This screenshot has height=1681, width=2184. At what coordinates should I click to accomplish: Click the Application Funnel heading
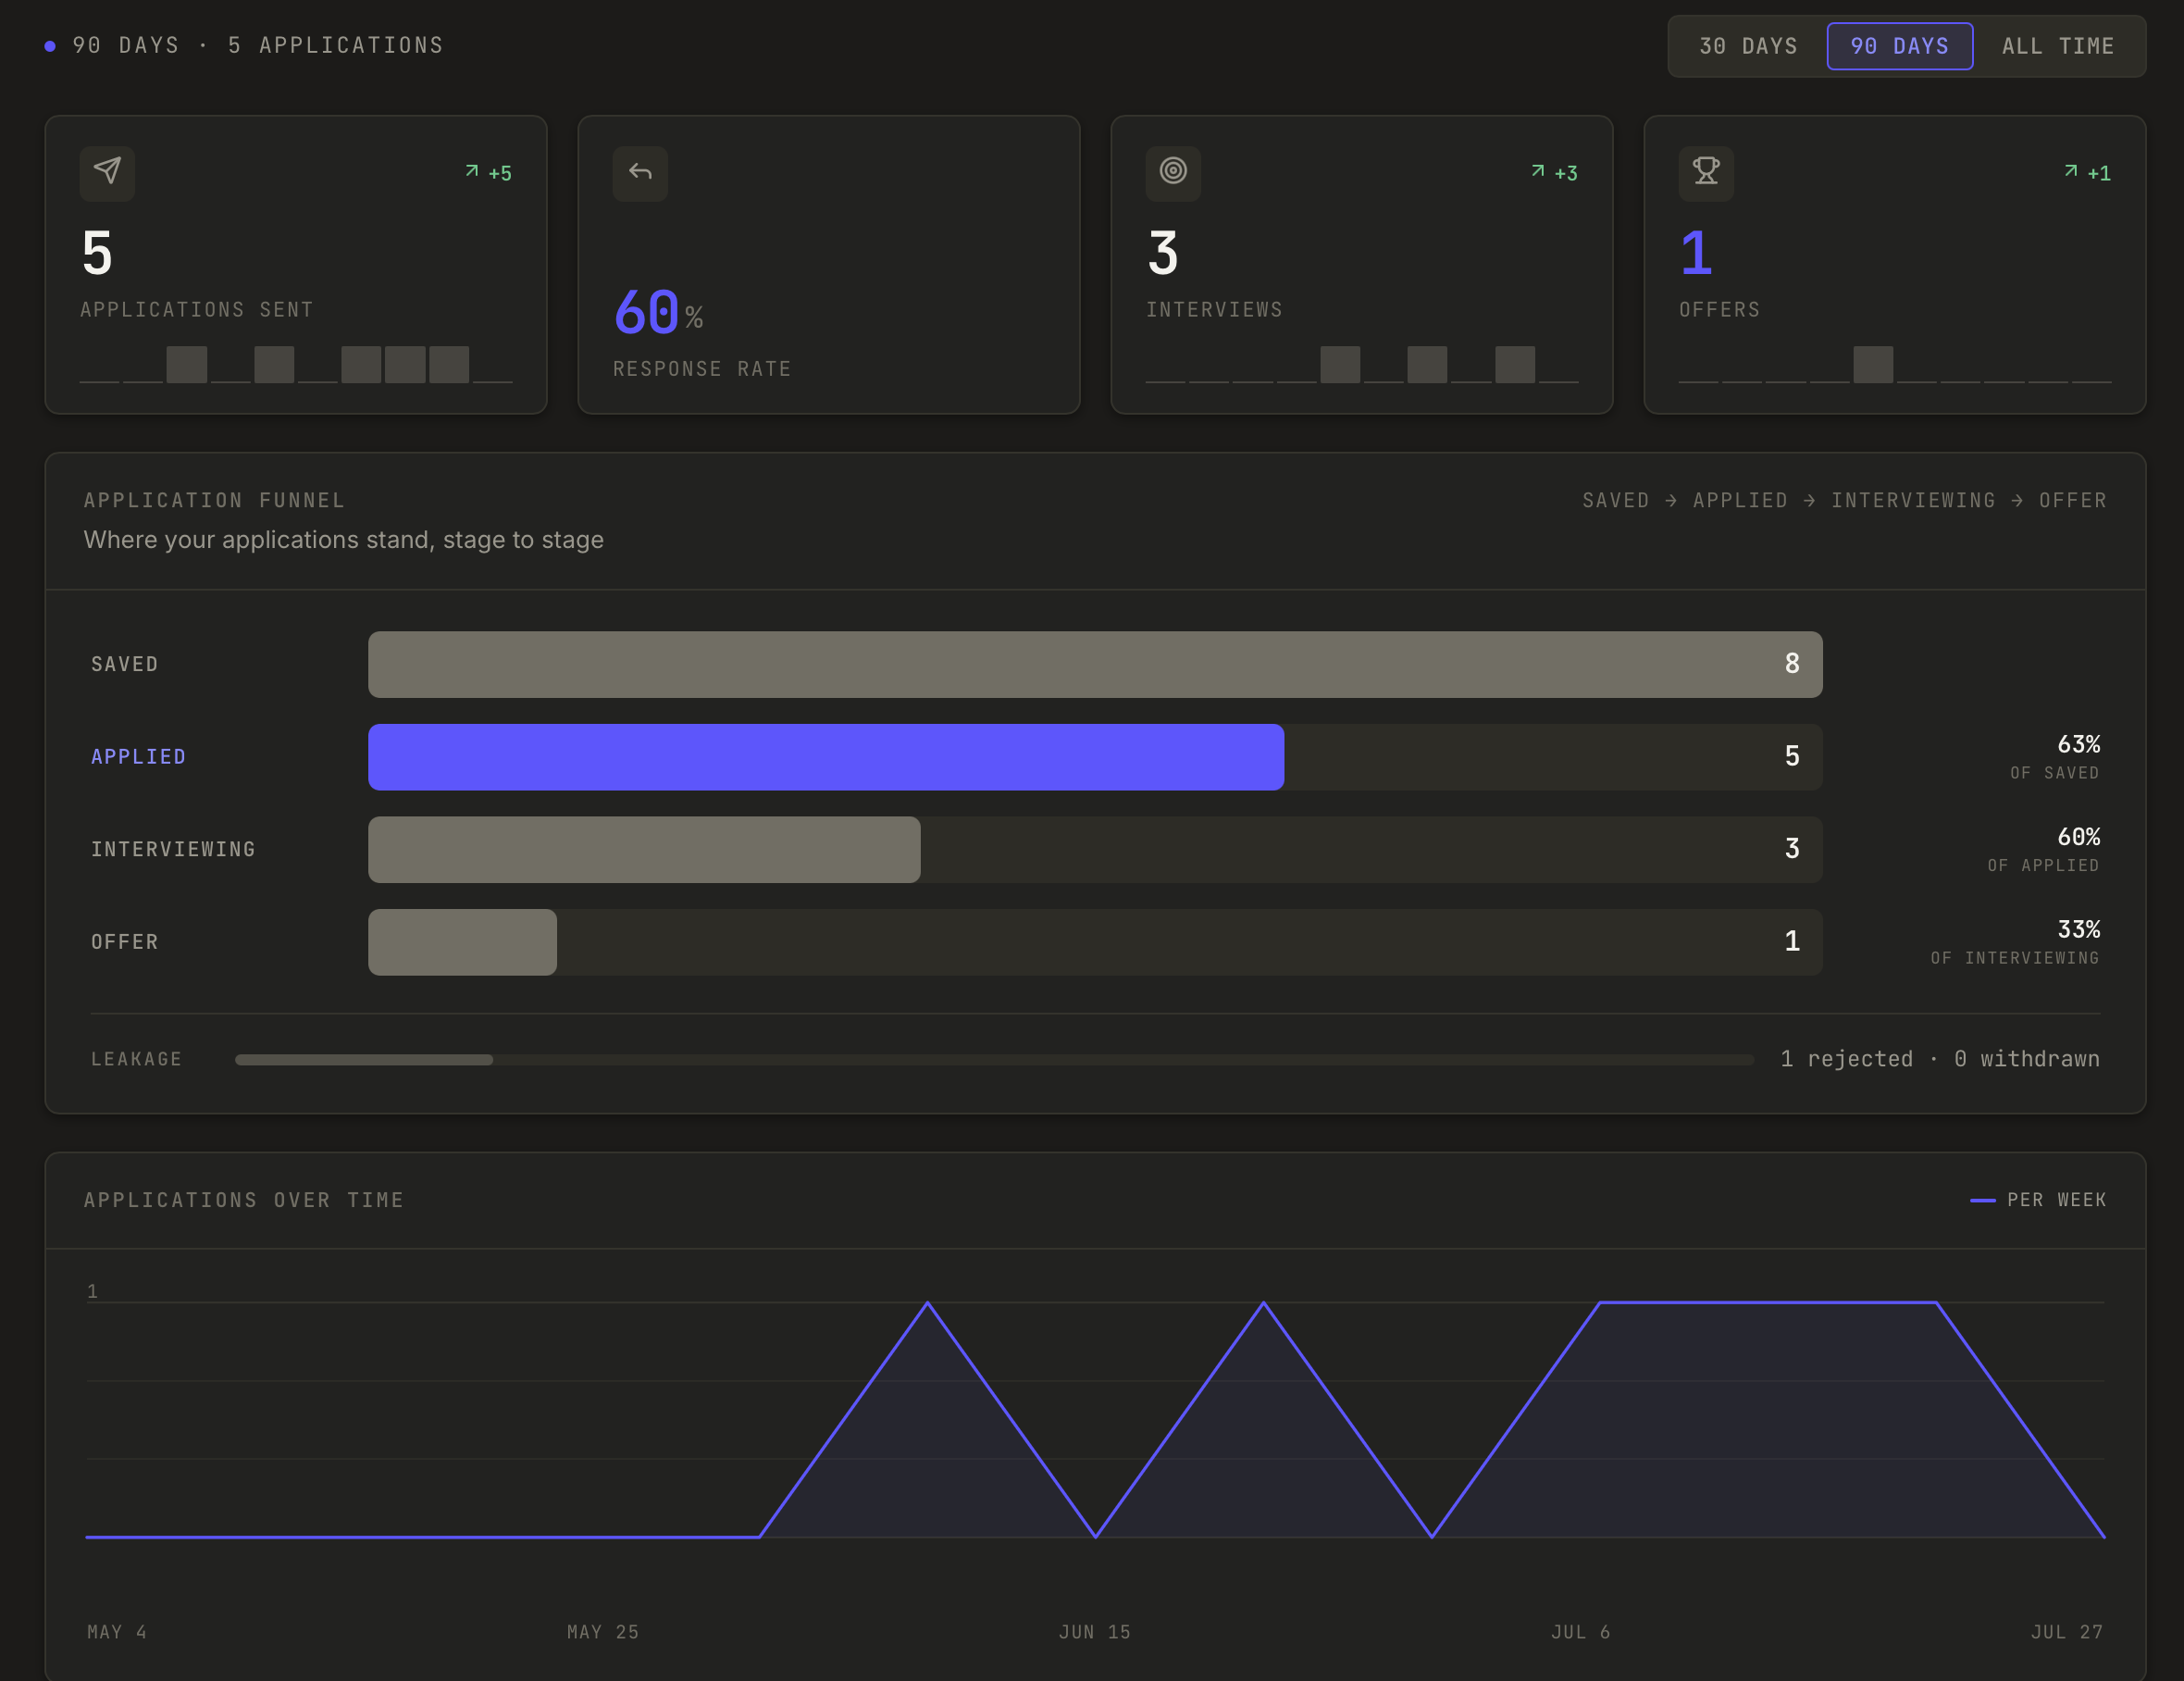click(214, 500)
